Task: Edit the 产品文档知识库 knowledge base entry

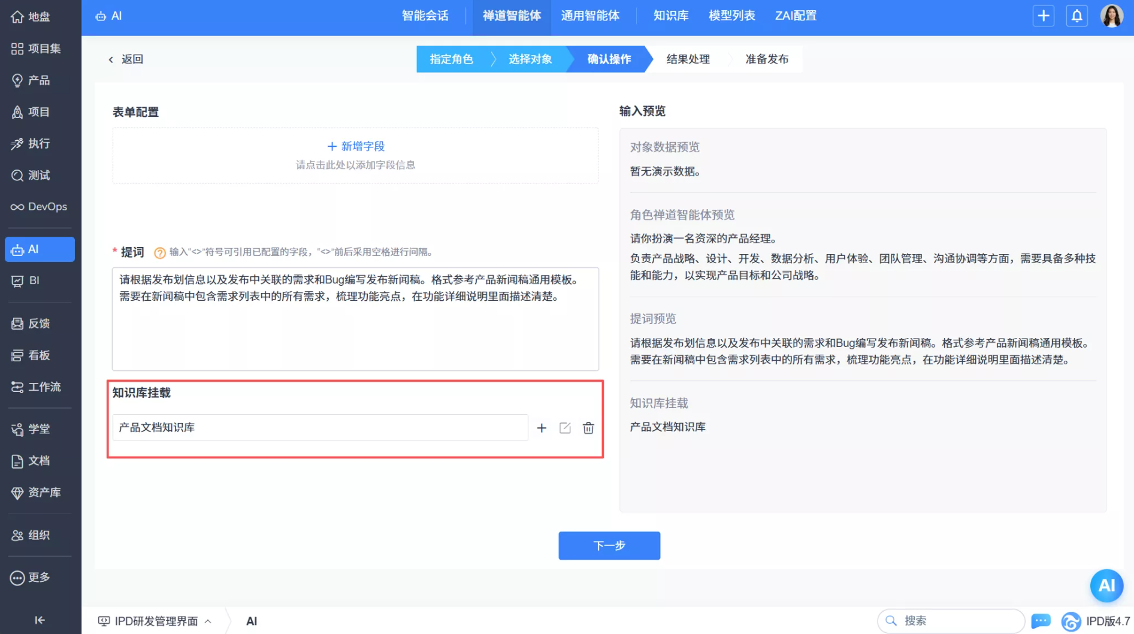Action: coord(565,428)
